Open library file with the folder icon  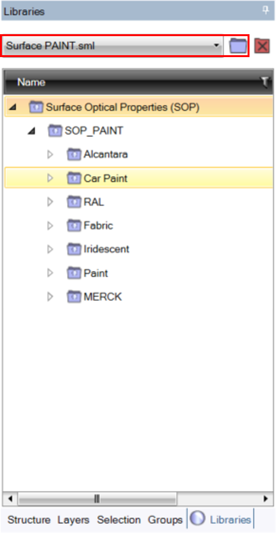[238, 46]
